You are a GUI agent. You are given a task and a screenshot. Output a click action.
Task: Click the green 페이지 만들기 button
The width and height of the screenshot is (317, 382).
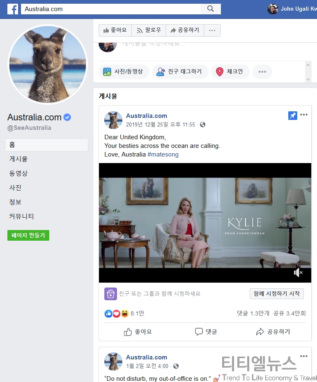click(x=28, y=235)
